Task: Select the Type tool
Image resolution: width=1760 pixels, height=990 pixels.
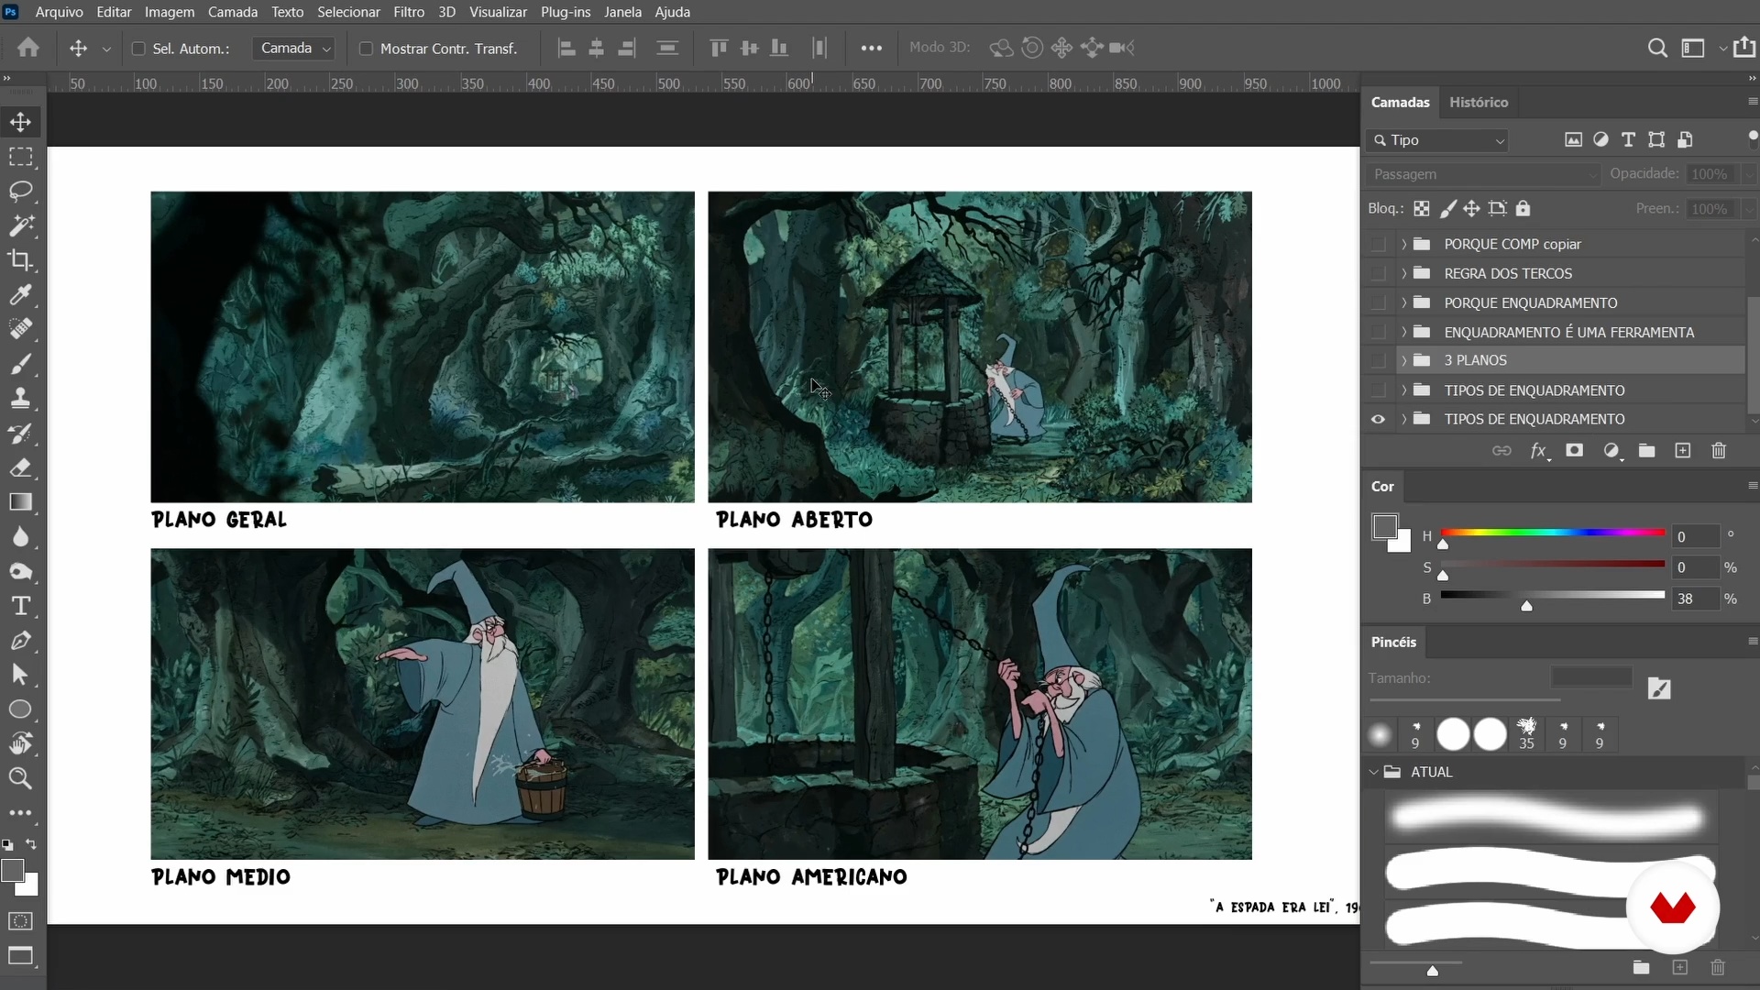Action: (x=20, y=605)
